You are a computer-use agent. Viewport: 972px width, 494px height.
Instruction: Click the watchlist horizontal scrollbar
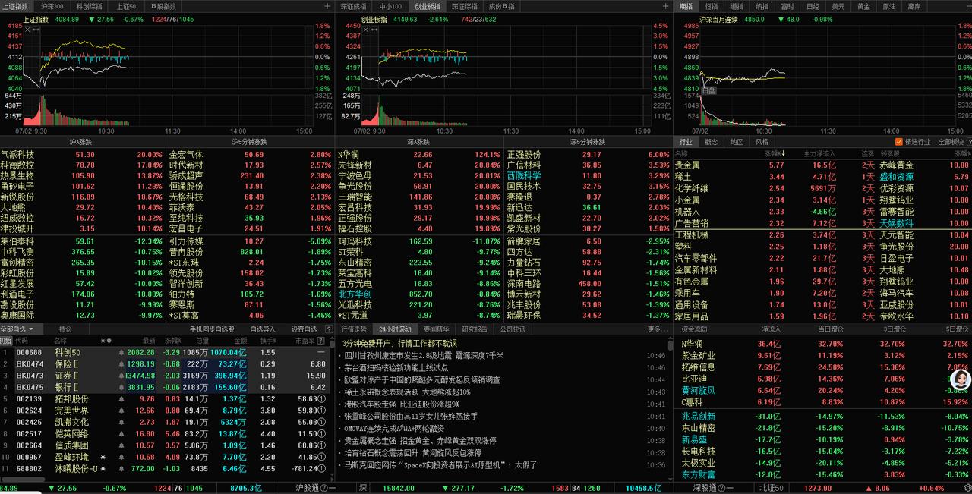pos(23,480)
